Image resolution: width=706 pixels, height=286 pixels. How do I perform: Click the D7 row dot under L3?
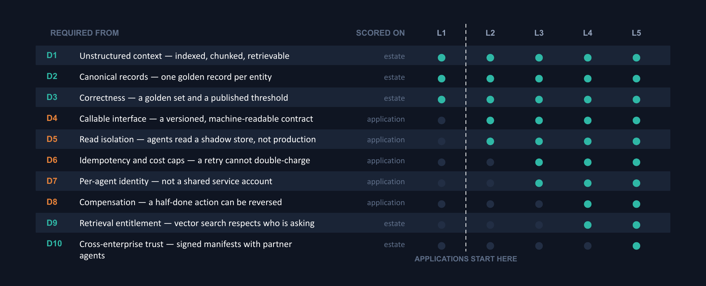(x=539, y=183)
